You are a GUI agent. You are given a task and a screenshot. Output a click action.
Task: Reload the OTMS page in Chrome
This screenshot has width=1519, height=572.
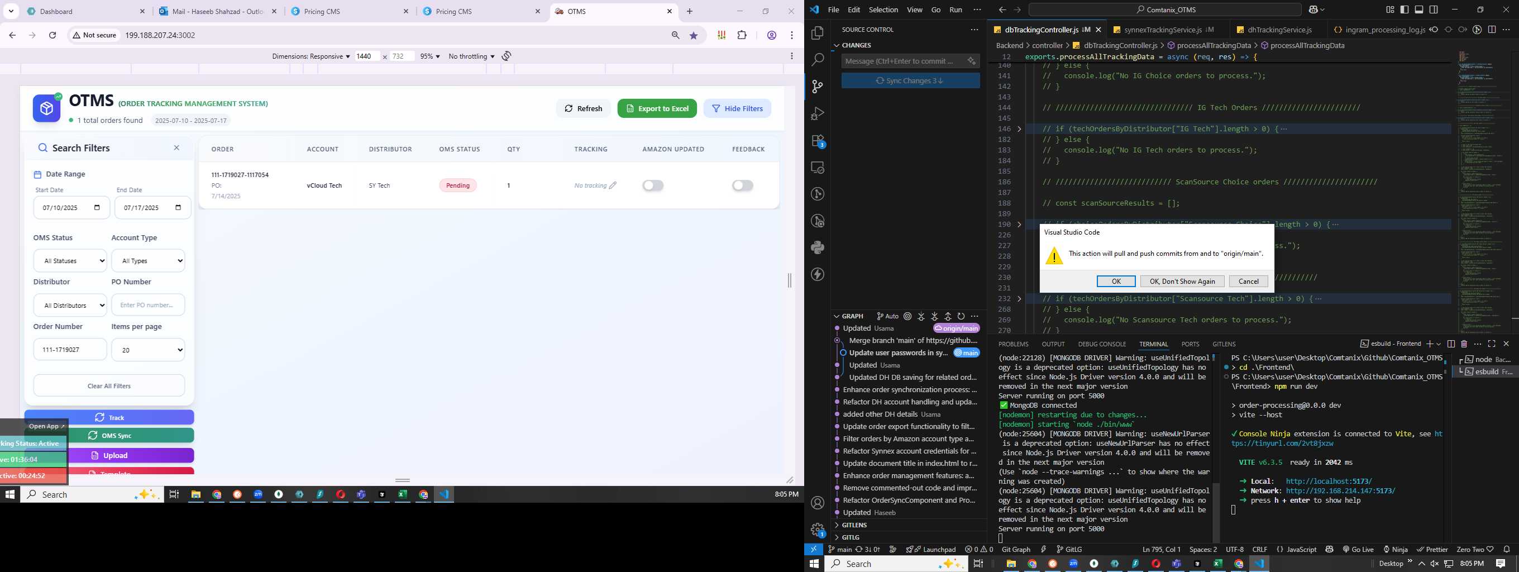52,35
